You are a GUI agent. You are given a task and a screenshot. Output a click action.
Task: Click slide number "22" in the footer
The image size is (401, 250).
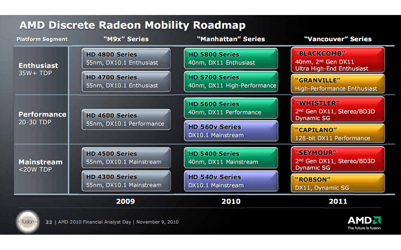[x=49, y=222]
